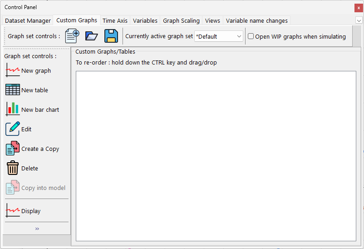Click inside the empty Custom Graphs list area
Image resolution: width=364 pixels, height=249 pixels.
click(x=216, y=155)
